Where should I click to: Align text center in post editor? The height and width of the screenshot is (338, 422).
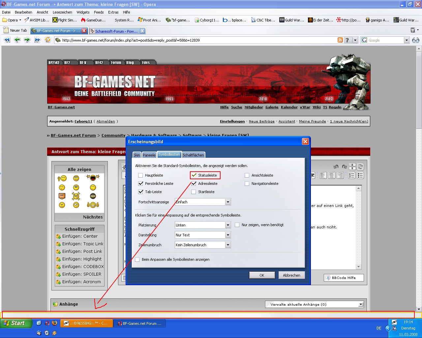(x=332, y=175)
